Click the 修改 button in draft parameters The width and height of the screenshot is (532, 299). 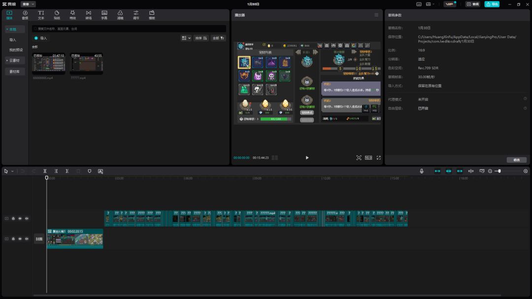pyautogui.click(x=516, y=160)
